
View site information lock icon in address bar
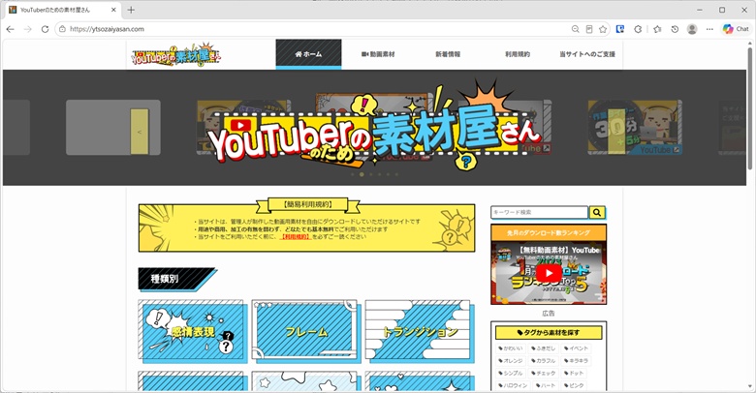(62, 29)
